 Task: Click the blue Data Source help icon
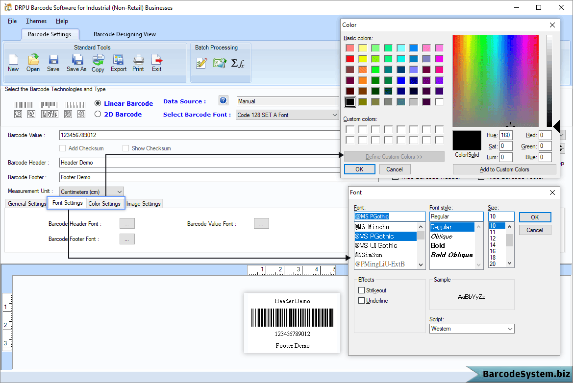pos(224,100)
